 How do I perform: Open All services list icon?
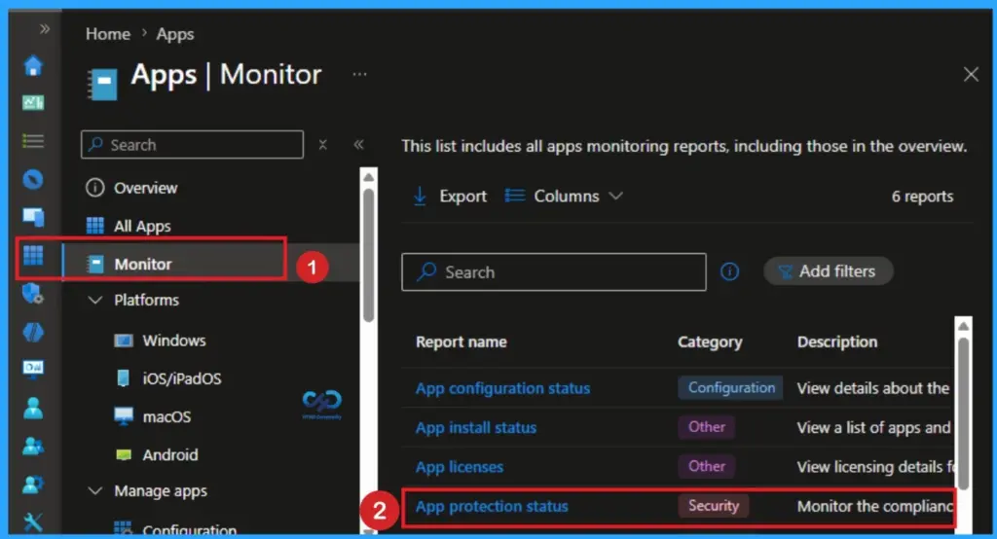(x=33, y=140)
